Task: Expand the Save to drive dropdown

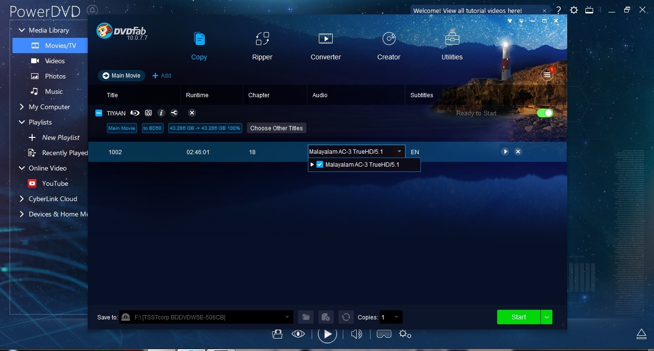Action: point(287,317)
